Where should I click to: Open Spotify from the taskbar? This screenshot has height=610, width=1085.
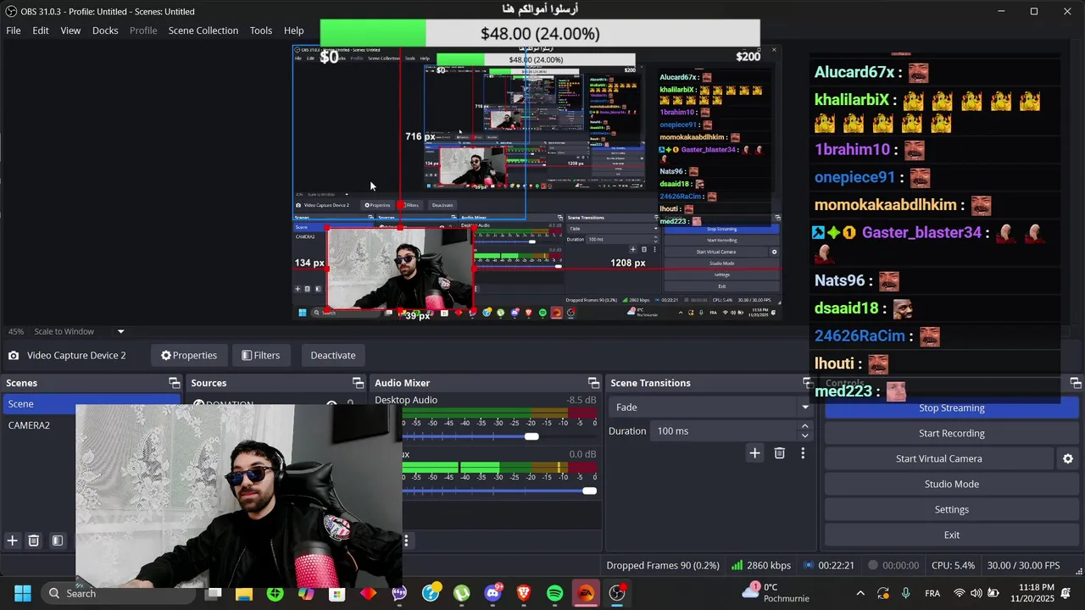[555, 594]
